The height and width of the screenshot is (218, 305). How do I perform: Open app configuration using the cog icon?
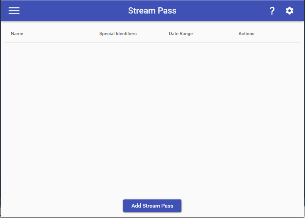tap(290, 11)
